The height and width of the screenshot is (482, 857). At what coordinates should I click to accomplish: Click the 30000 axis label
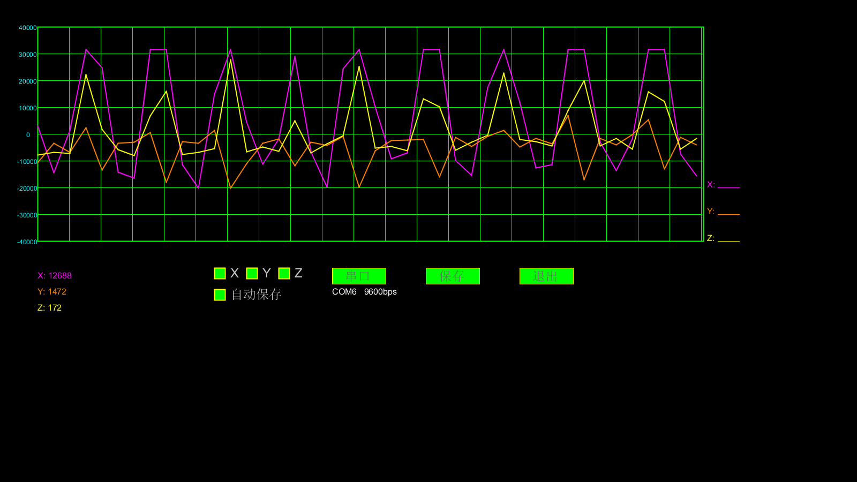(28, 55)
